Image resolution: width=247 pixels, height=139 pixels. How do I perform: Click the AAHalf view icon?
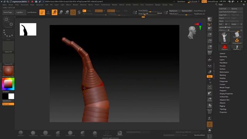pyautogui.click(x=210, y=47)
